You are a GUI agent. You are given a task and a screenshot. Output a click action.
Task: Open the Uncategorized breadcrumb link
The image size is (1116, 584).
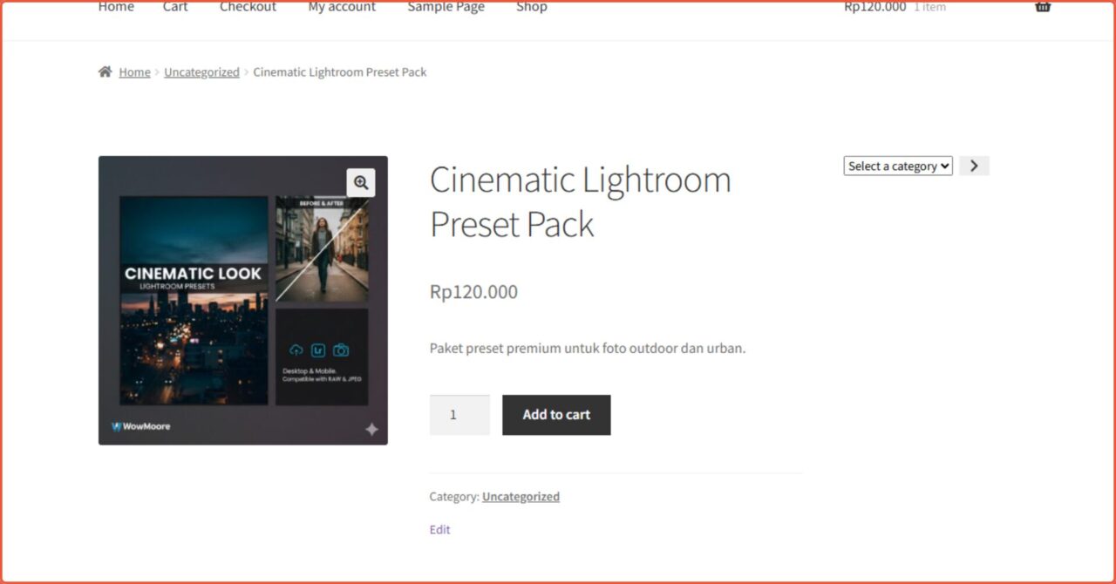click(201, 71)
